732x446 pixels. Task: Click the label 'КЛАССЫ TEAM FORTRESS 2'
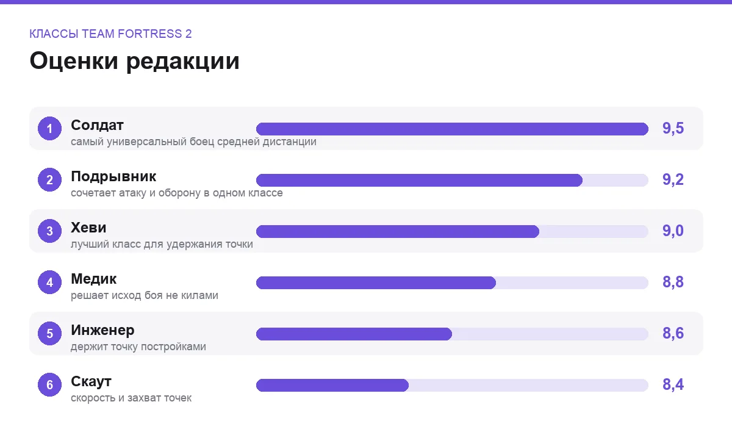tap(110, 34)
